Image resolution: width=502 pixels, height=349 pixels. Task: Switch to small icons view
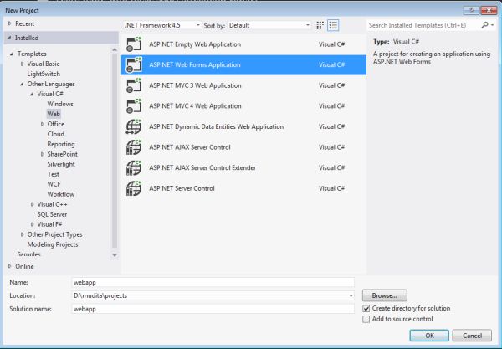[320, 25]
